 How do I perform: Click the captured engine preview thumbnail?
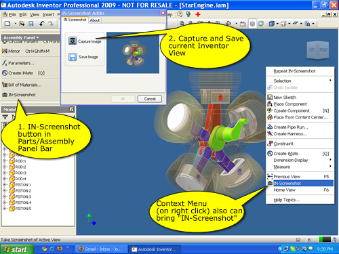(133, 53)
